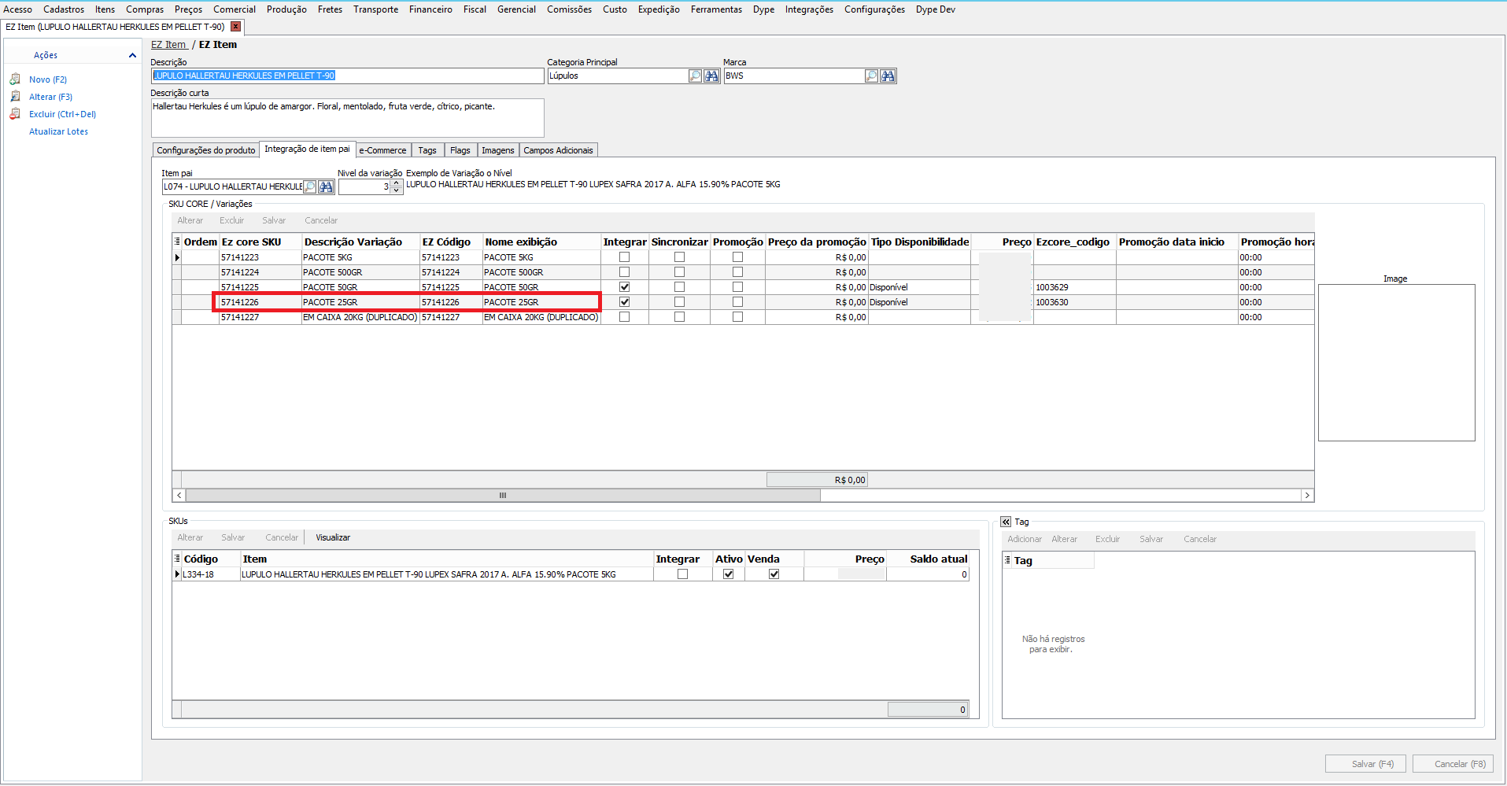This screenshot has height=786, width=1507.
Task: Switch to Tags tab
Action: 427,150
